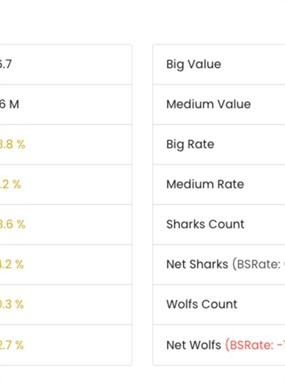Screen dimensions: 285x381
Task: Click the Wolfs Count label
Action: pos(201,304)
